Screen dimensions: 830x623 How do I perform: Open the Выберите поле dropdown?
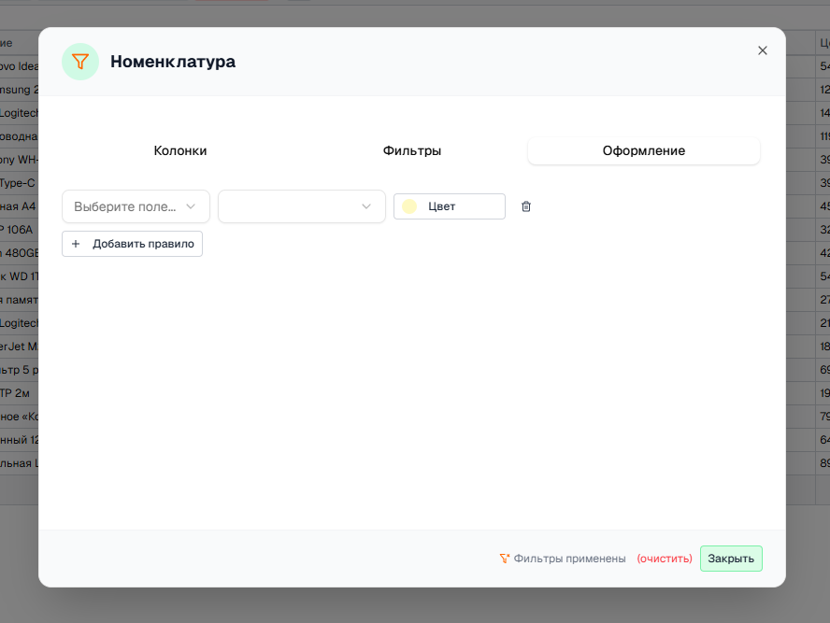coord(136,206)
